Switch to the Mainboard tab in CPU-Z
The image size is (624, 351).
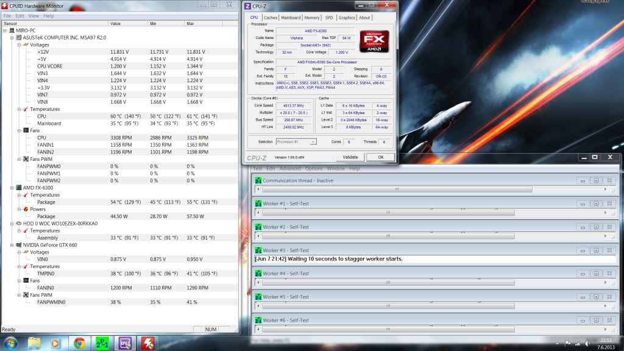coord(291,18)
